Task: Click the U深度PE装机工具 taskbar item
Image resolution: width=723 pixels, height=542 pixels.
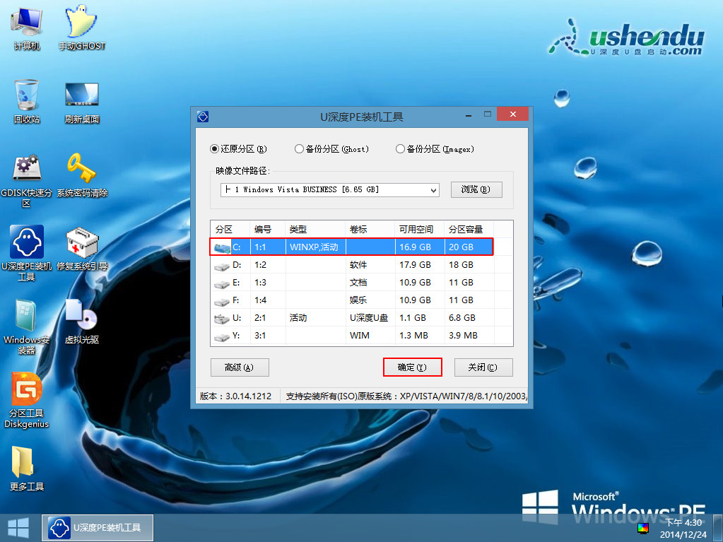Action: coord(97,527)
